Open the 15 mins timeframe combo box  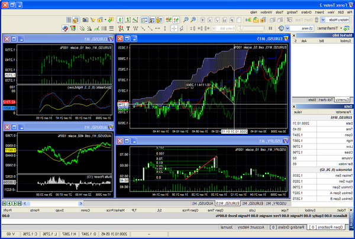[299, 28]
